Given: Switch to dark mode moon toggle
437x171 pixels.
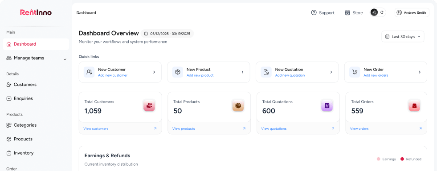Looking at the screenshot, I should click(382, 12).
